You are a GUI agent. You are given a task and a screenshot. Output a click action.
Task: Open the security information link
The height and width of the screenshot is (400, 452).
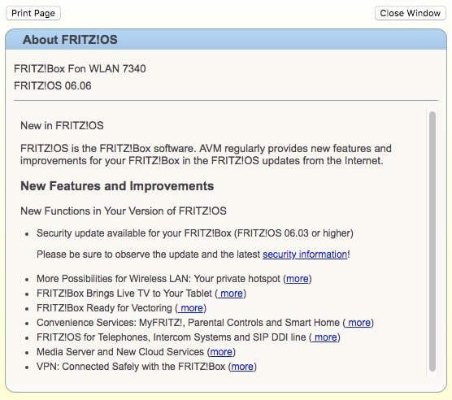305,254
